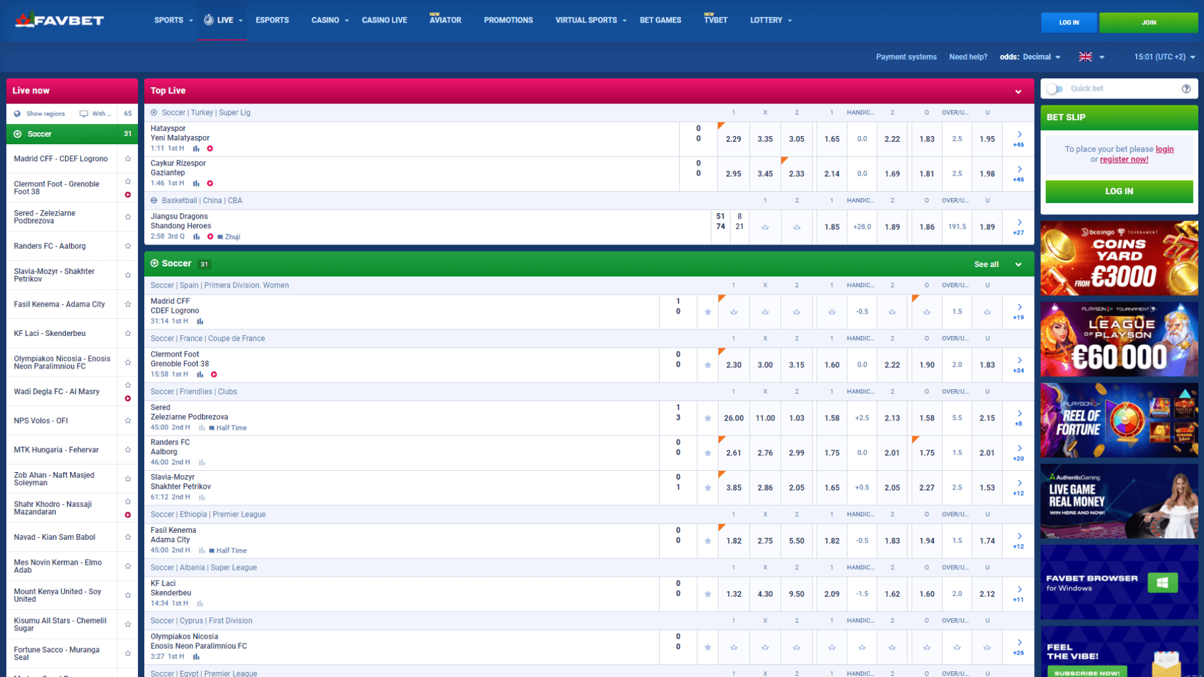Open more markets arrow for Jiangsu Dragons

[x=1019, y=222]
